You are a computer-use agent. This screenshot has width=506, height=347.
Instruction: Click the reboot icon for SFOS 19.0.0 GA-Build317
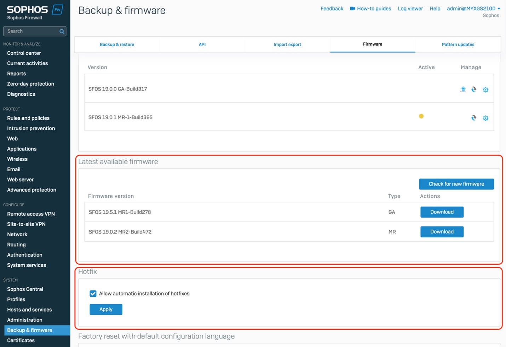coord(474,89)
